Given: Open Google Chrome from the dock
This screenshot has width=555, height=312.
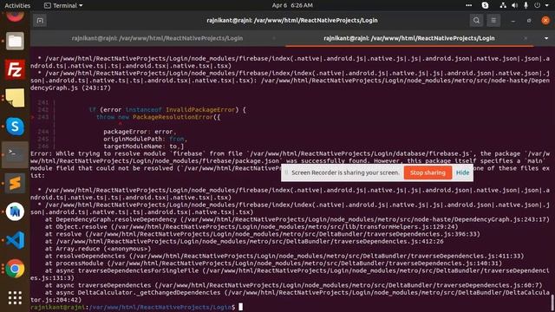Looking at the screenshot, I should [15, 269].
